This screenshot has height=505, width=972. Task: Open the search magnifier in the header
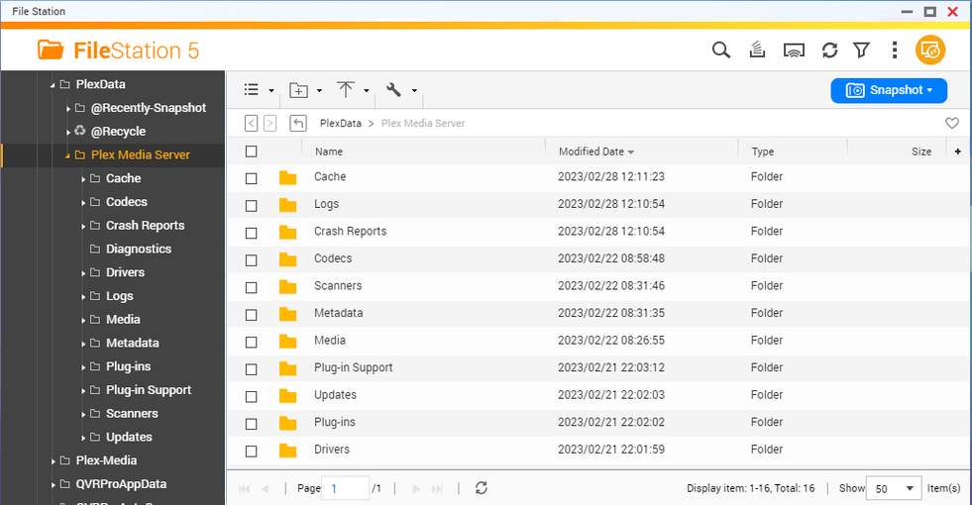(721, 50)
